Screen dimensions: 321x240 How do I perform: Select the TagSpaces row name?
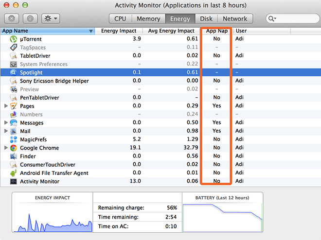point(33,48)
